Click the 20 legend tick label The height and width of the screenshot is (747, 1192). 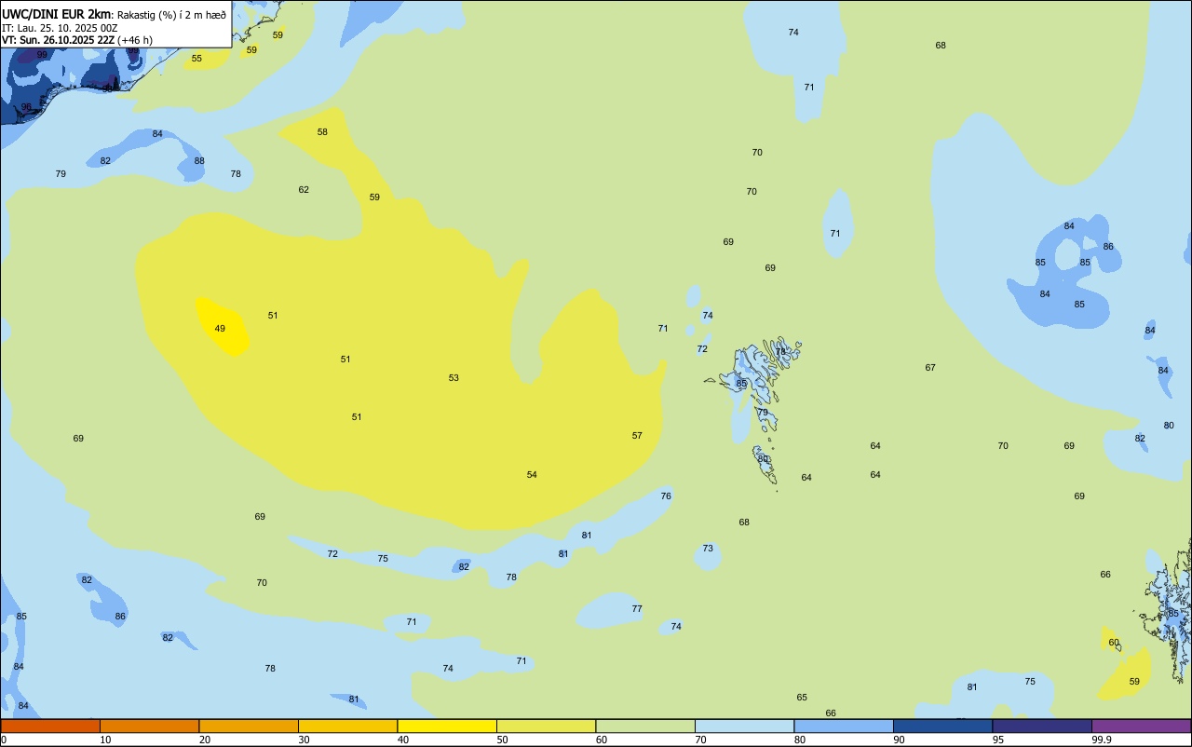click(205, 740)
